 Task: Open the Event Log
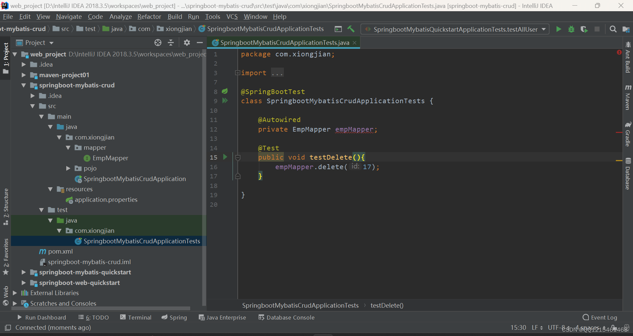[x=600, y=317]
